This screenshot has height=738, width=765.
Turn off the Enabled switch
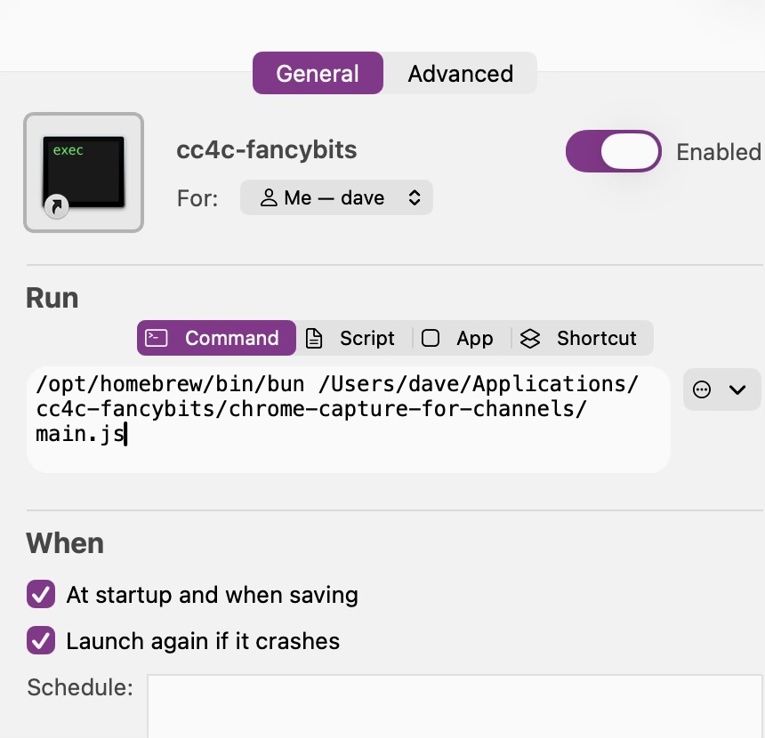[x=614, y=151]
